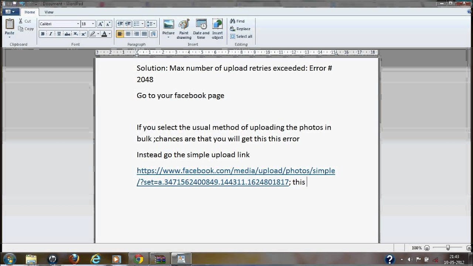Toggle Underline formatting
The width and height of the screenshot is (473, 266).
point(59,34)
